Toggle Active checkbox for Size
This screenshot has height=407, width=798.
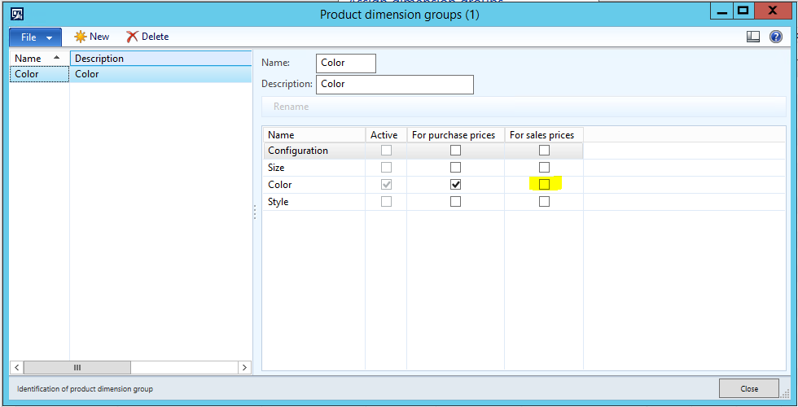pos(386,168)
